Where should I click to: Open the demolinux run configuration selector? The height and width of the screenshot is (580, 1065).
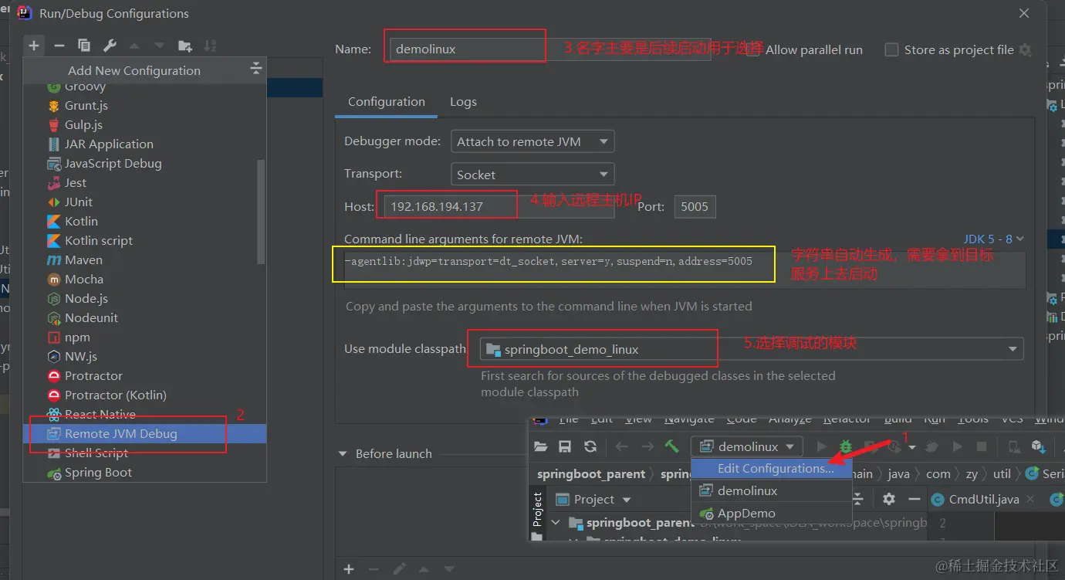click(747, 446)
